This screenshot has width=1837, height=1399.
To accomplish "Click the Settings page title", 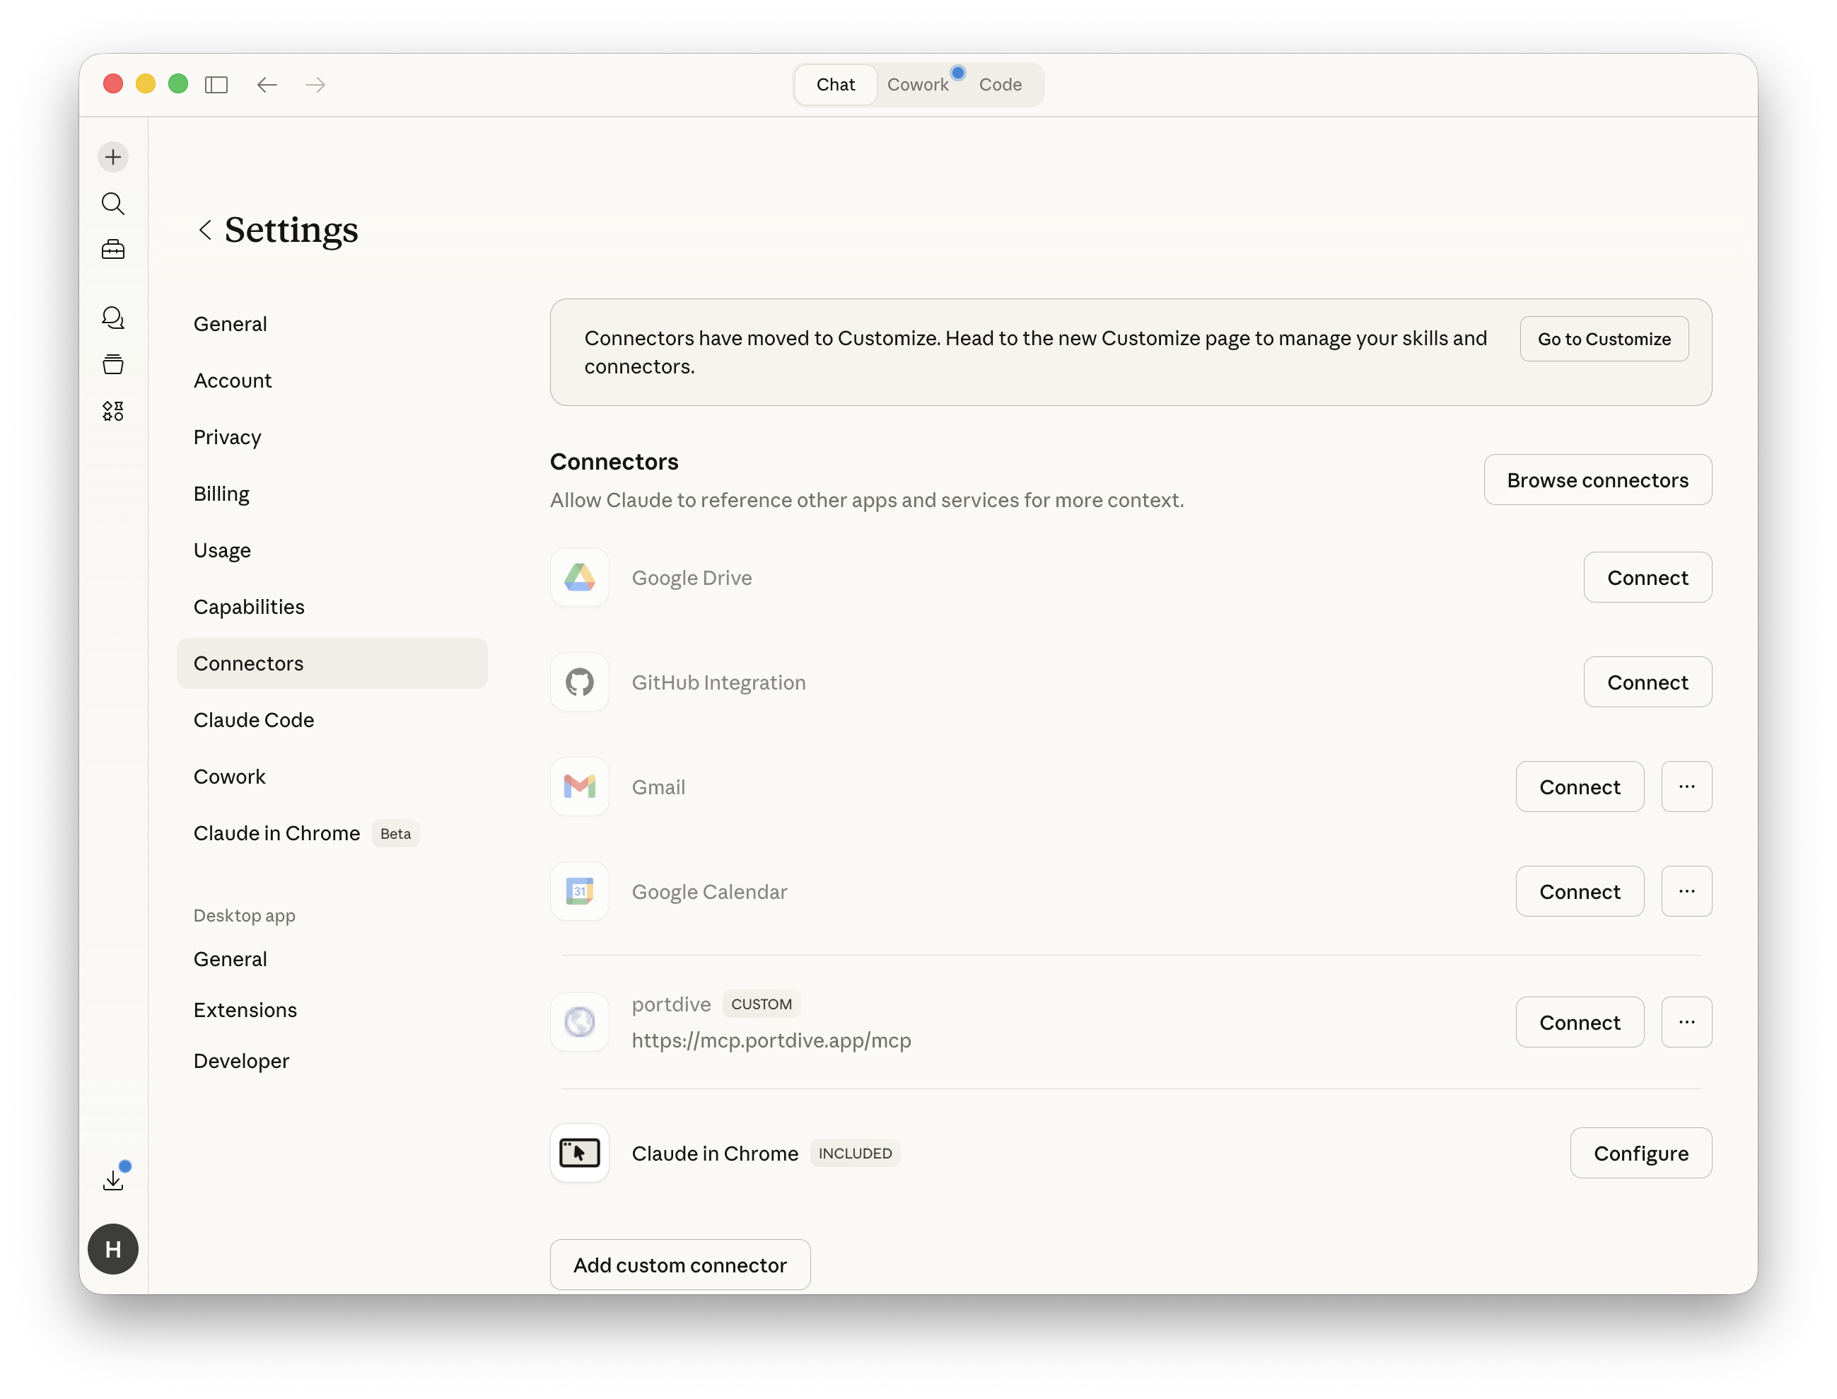I will pos(291,229).
